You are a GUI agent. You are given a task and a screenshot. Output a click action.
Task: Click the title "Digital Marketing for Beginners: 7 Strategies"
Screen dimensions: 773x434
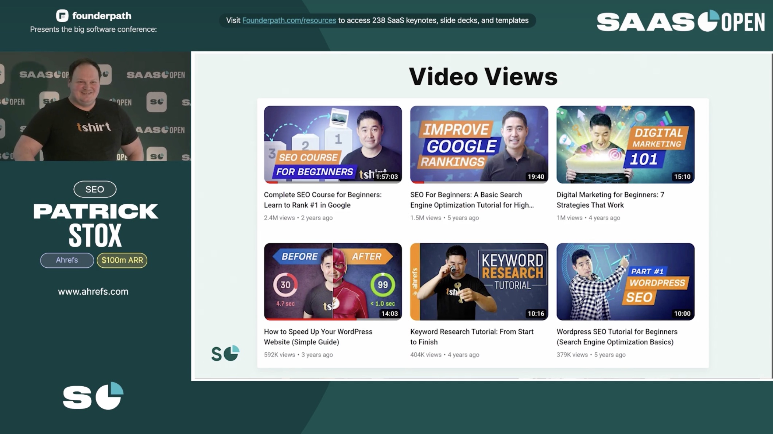(610, 200)
